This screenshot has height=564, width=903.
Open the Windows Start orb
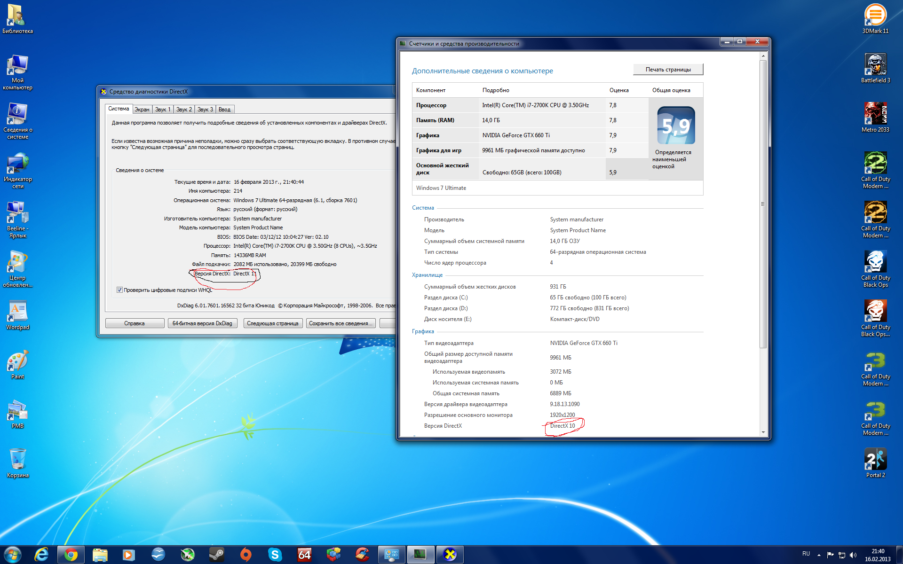[x=13, y=555]
